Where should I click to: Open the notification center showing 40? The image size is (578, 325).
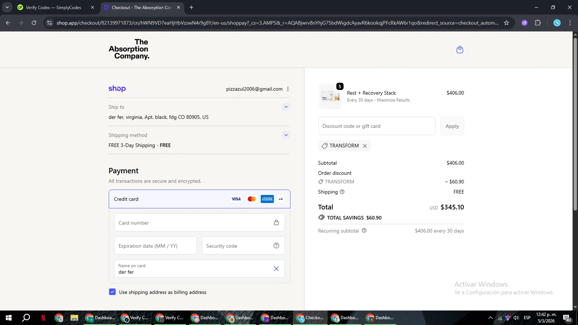pos(567,318)
